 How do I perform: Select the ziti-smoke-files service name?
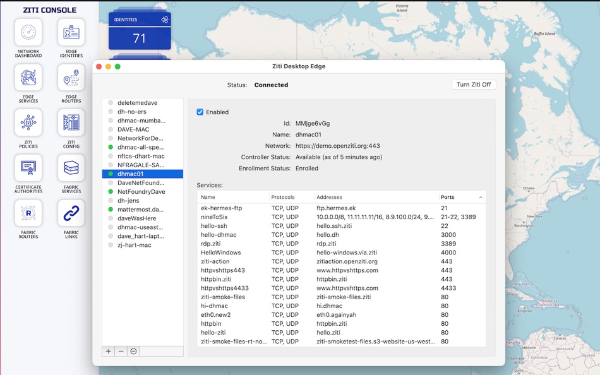click(223, 297)
